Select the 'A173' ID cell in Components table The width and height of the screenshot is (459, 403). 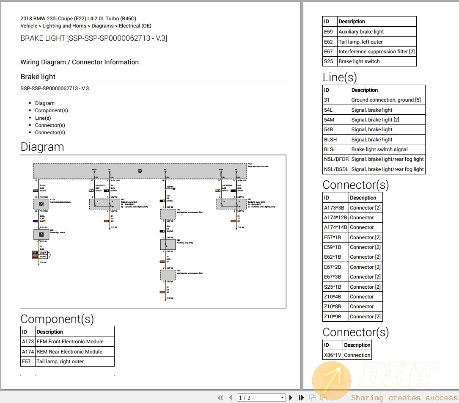pos(28,342)
